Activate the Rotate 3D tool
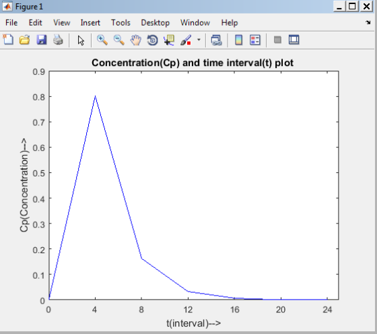This screenshot has width=377, height=334. (152, 40)
